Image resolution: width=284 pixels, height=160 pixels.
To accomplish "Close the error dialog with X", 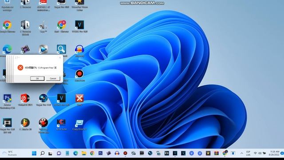I will point(60,57).
